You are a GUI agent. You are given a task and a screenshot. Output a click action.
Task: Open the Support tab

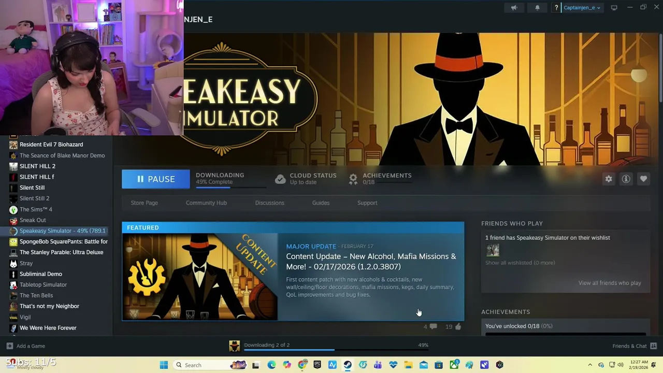367,203
